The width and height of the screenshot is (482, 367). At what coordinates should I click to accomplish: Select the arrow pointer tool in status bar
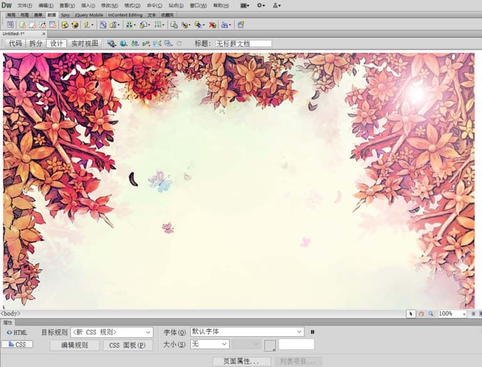point(410,314)
